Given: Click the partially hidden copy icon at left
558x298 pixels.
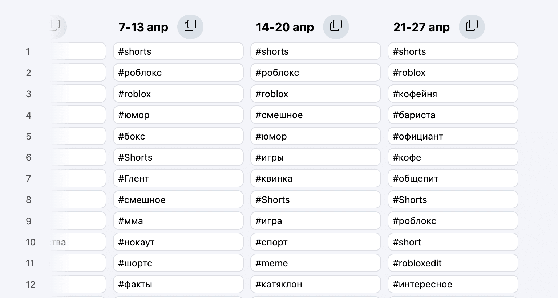Looking at the screenshot, I should pos(56,26).
